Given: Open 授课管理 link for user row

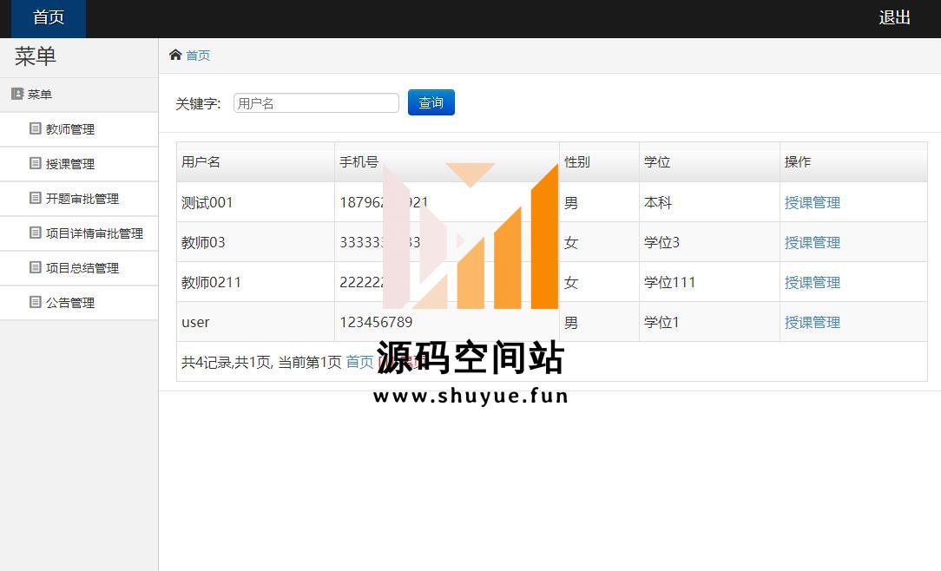Looking at the screenshot, I should click(812, 323).
